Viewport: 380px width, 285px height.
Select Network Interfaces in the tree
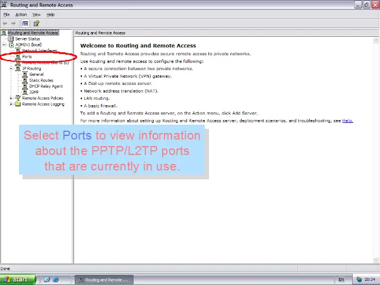(40, 50)
